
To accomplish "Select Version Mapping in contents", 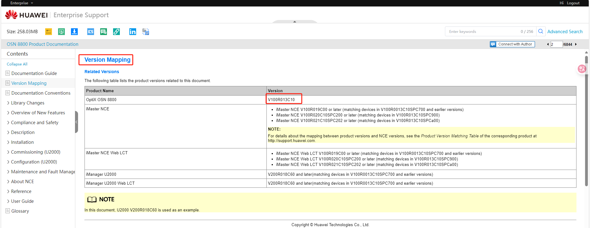I will coord(29,83).
